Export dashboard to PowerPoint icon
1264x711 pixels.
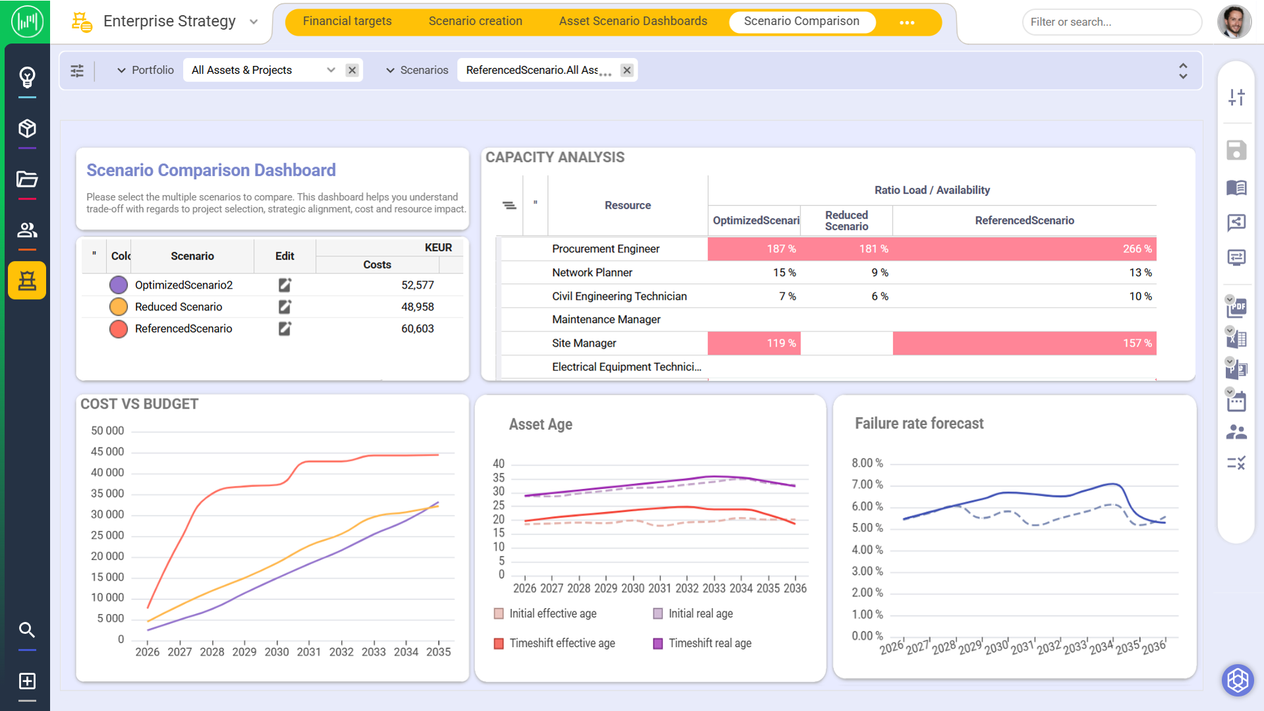click(x=1236, y=369)
